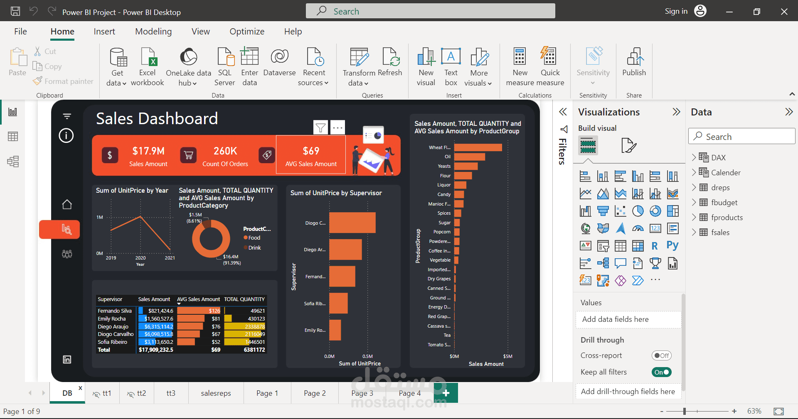Open the Format visual pane icon
The height and width of the screenshot is (419, 798).
tap(628, 145)
